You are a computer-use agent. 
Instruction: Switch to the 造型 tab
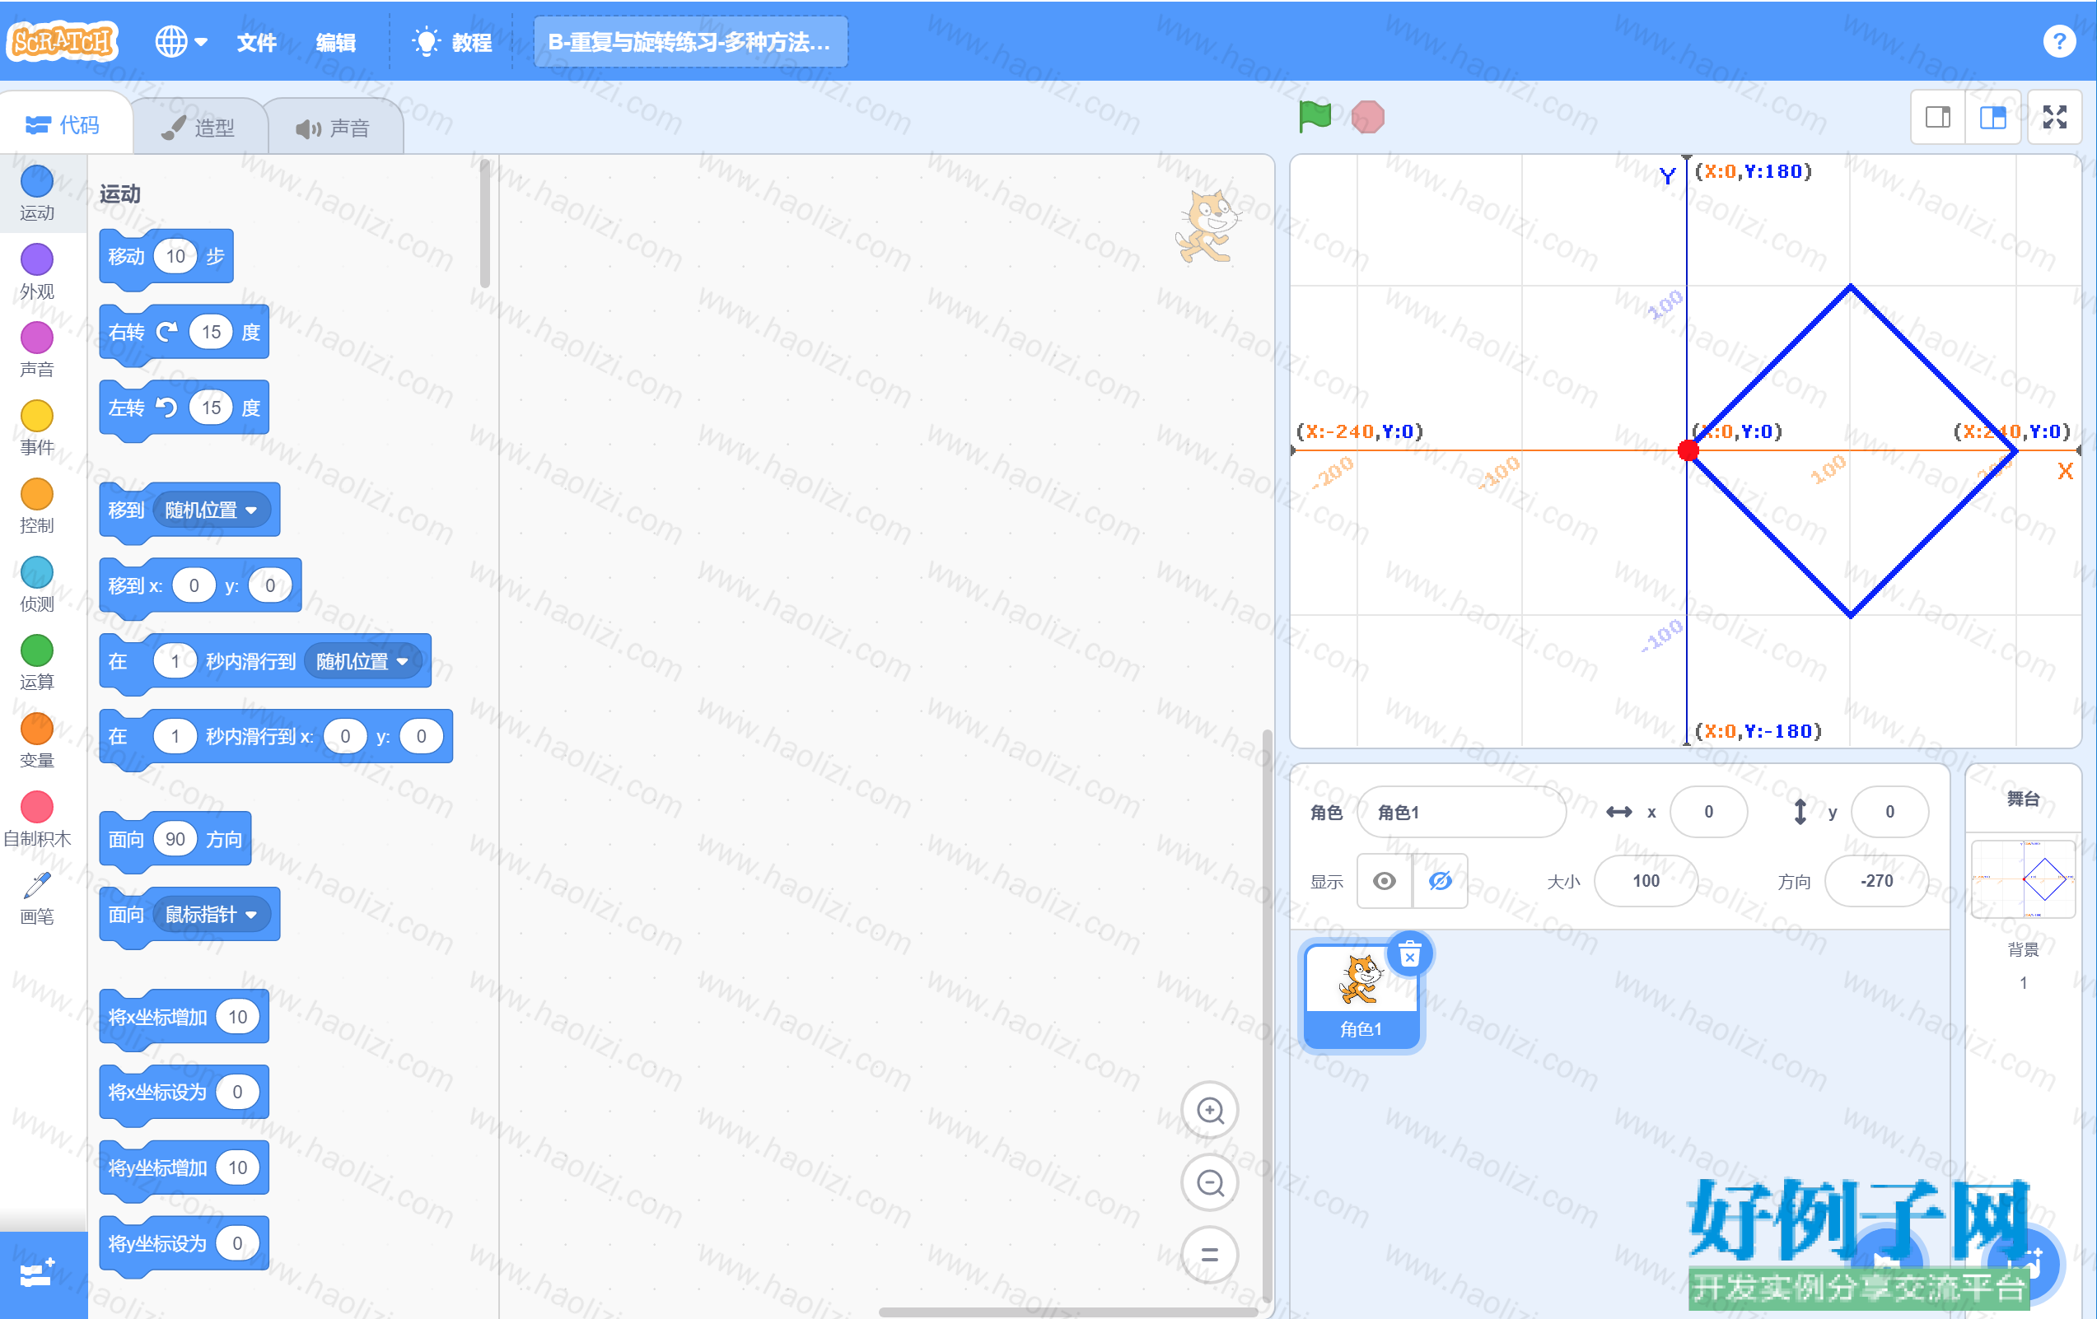tap(198, 128)
